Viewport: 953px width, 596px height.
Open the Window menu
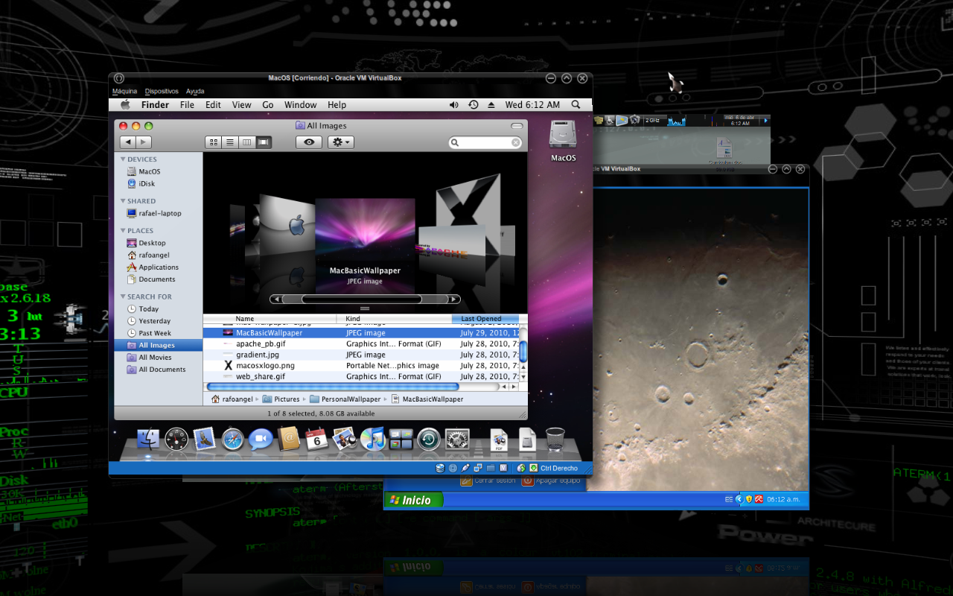300,105
